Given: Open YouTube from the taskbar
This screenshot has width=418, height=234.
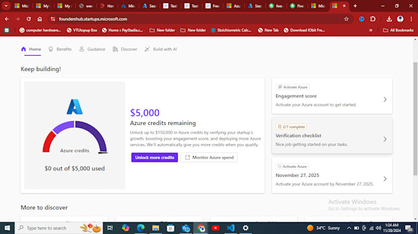Looking at the screenshot, I should click(x=216, y=228).
